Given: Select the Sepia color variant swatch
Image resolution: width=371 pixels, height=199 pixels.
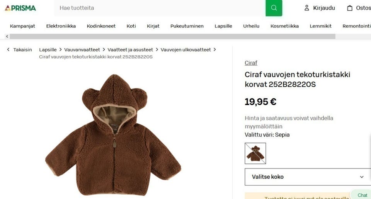Looking at the screenshot, I should [255, 153].
